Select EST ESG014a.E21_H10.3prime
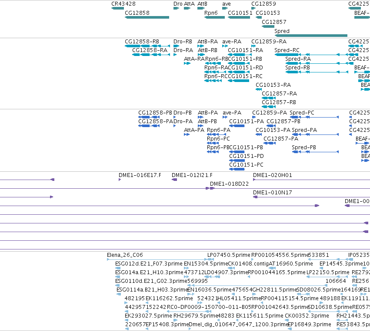 (x=118, y=277)
